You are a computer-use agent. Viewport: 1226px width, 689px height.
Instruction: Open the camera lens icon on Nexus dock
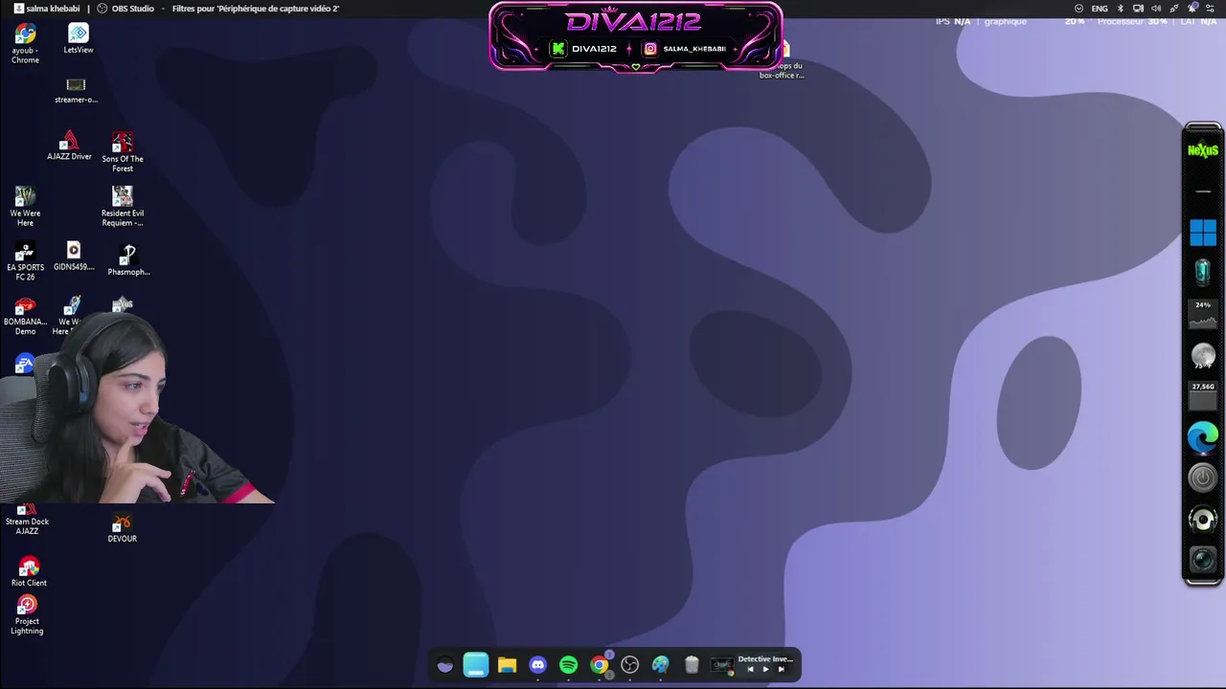1203,560
